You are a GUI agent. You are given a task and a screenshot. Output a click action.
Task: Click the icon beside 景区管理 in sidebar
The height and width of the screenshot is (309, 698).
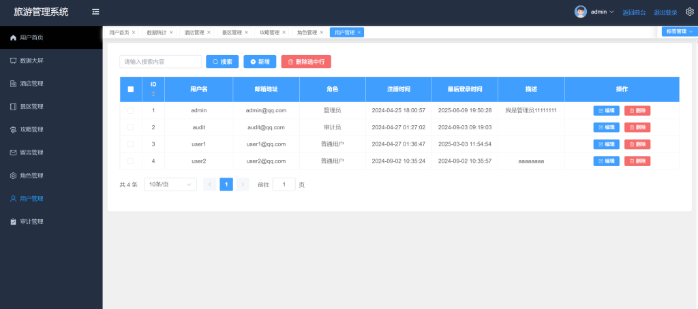tap(14, 107)
